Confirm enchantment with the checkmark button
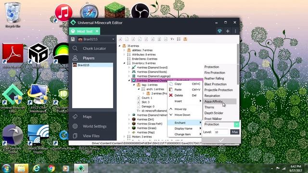The width and height of the screenshot is (308, 173). (x=221, y=140)
